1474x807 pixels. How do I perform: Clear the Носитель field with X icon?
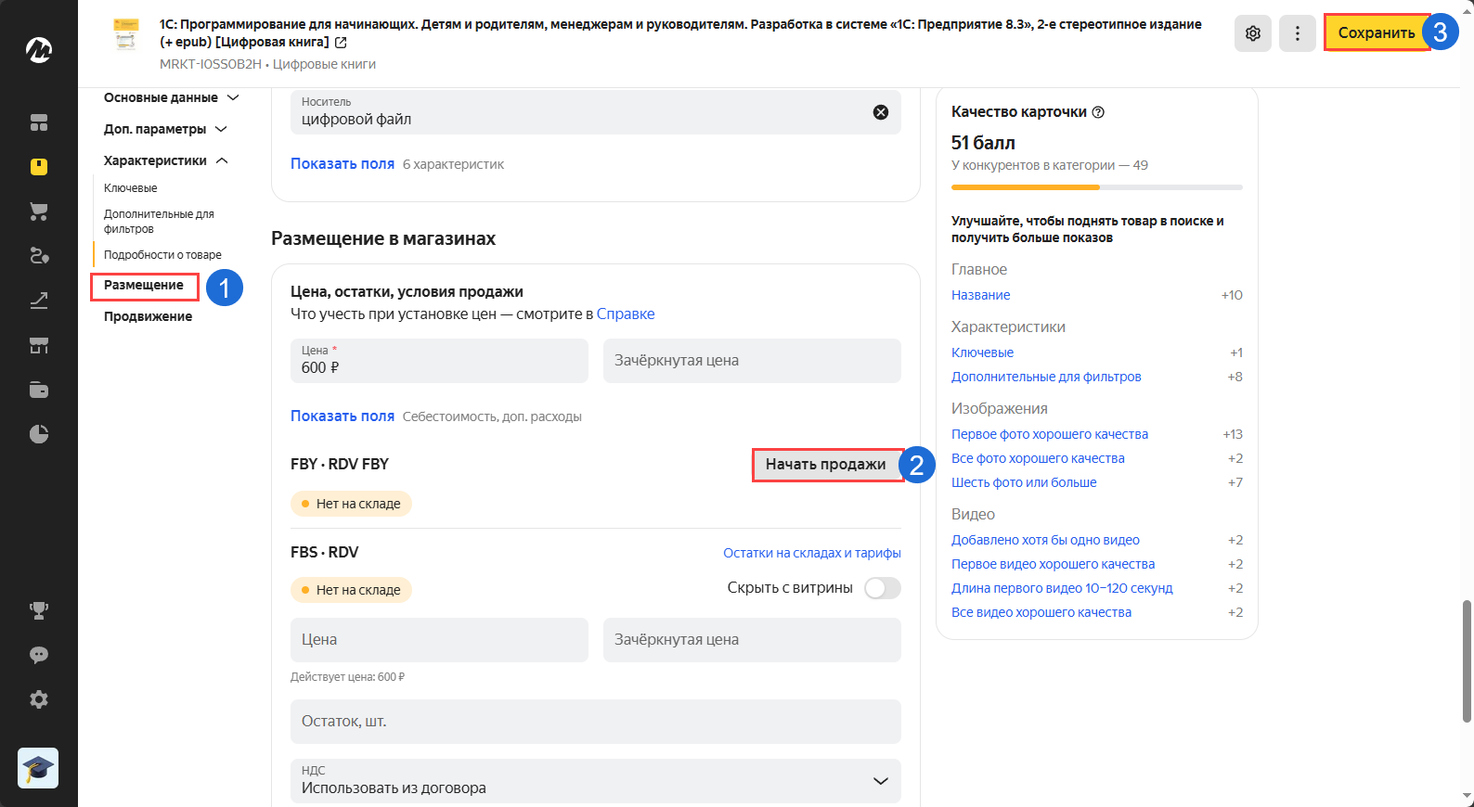(881, 112)
